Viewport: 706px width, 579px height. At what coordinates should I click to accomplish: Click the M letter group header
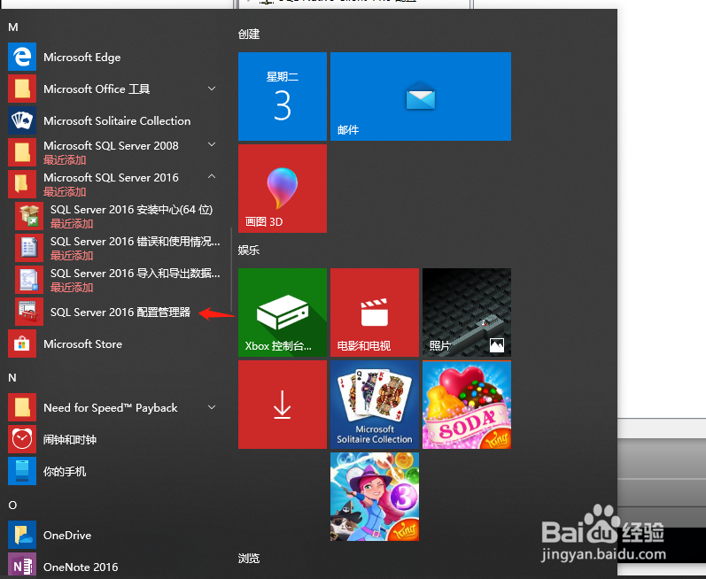(13, 27)
